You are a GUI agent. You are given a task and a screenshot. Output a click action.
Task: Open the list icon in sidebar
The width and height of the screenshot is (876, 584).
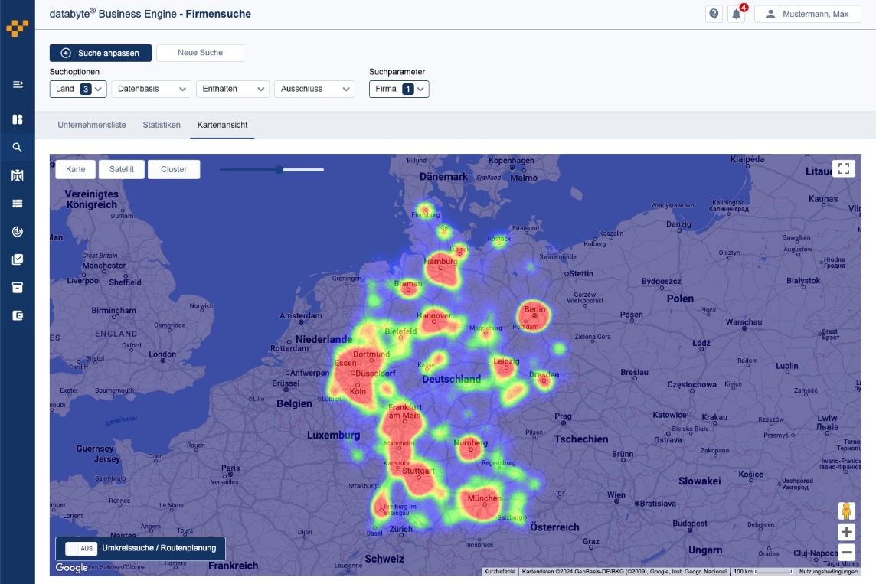pyautogui.click(x=18, y=204)
